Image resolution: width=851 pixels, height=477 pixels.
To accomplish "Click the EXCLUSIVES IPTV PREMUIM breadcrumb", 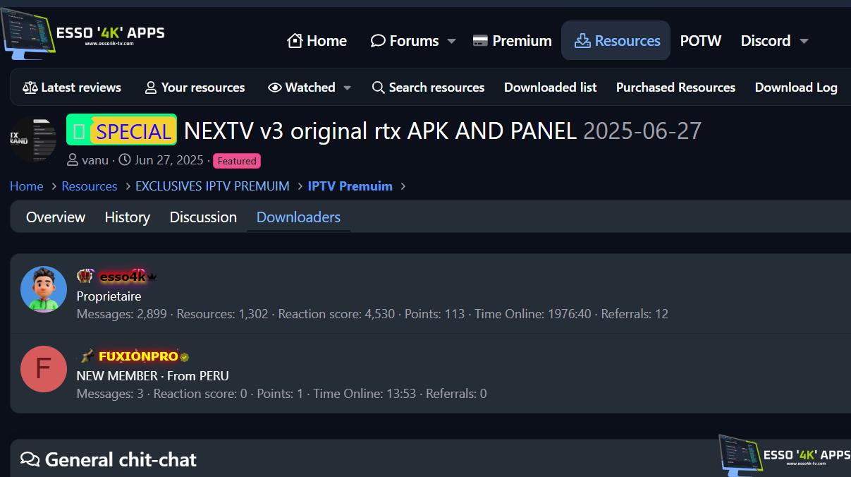I will pos(212,186).
